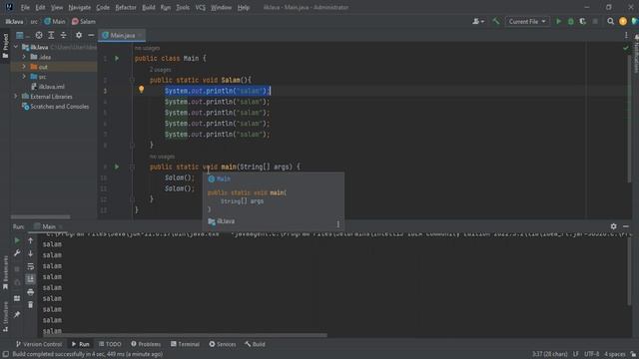Toggle the fold marker at main method
639x359 pixels.
pyautogui.click(x=132, y=167)
